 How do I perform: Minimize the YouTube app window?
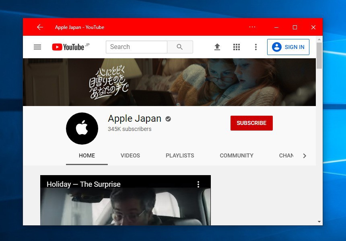276,27
